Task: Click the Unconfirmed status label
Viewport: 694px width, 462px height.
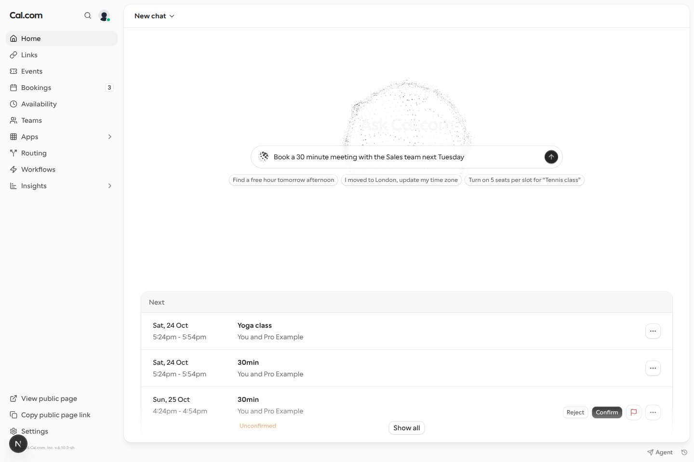Action: (x=258, y=426)
